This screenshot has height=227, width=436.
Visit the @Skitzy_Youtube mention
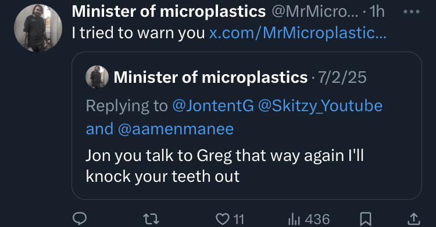click(320, 106)
